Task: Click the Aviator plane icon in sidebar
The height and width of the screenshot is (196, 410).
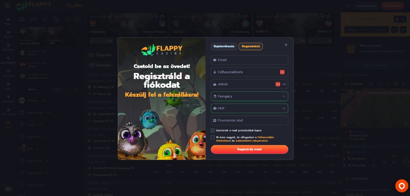Action: (8, 122)
